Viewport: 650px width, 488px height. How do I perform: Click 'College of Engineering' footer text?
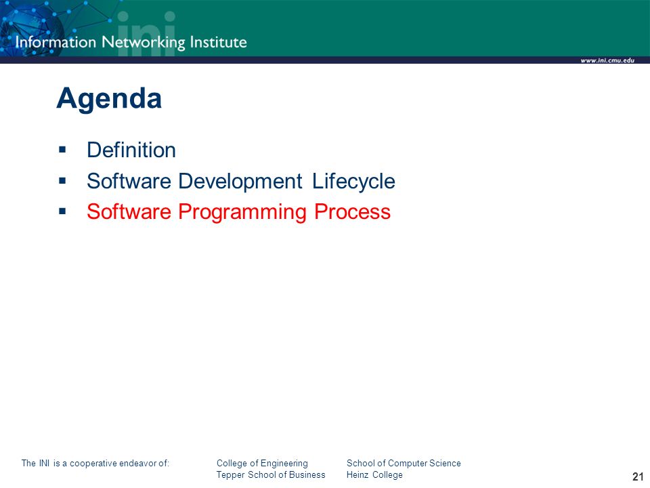pos(262,463)
